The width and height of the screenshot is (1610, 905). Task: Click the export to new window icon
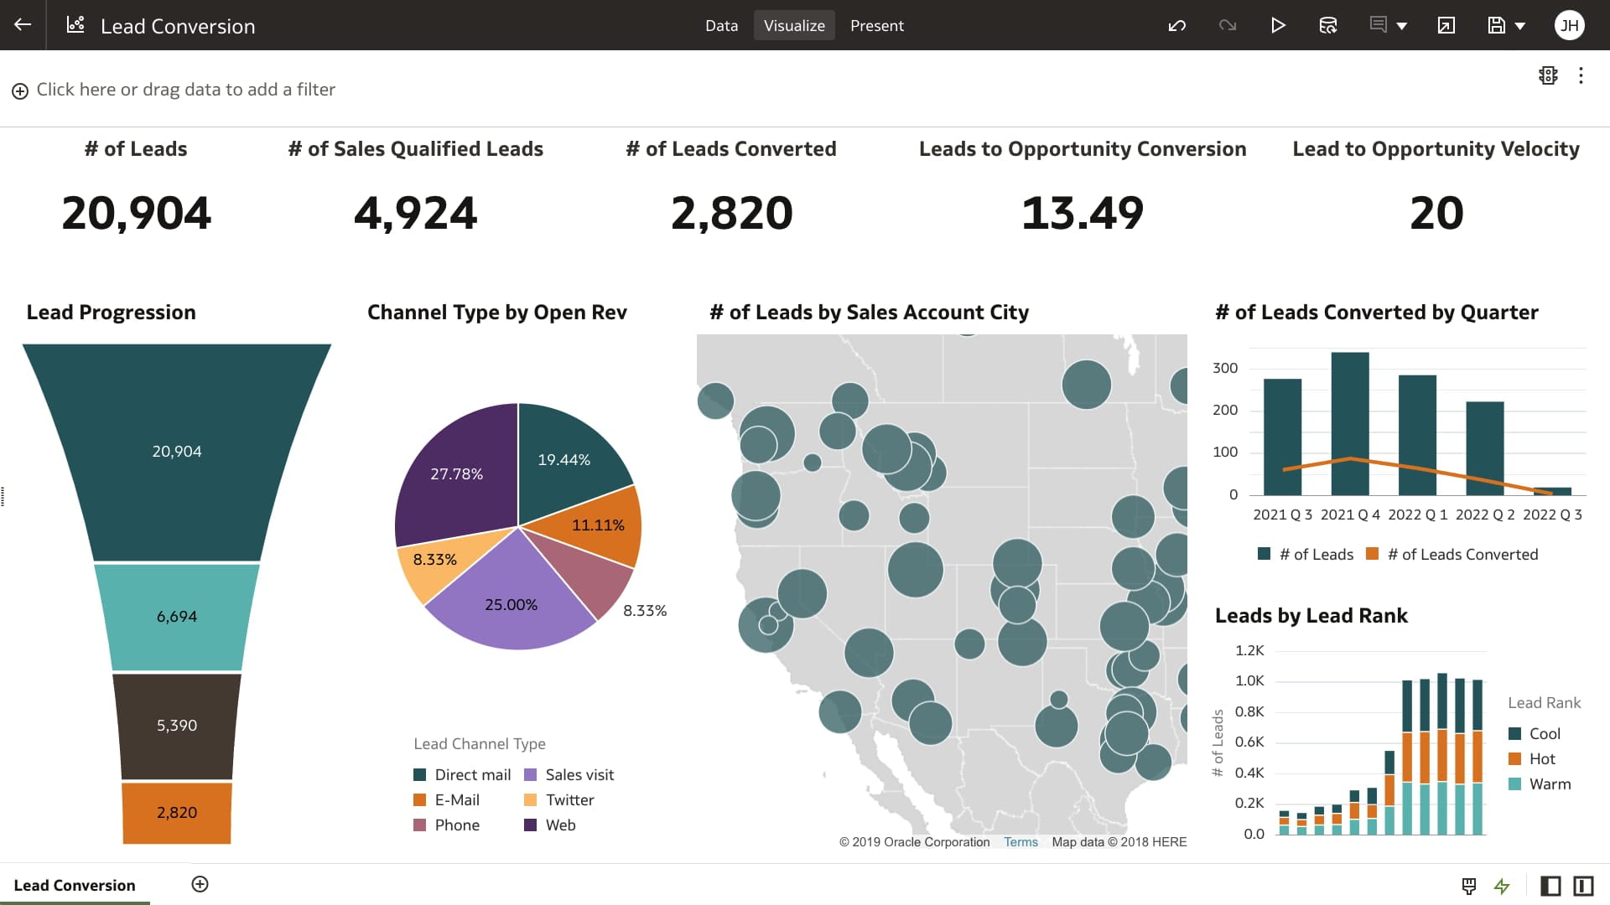coord(1446,26)
